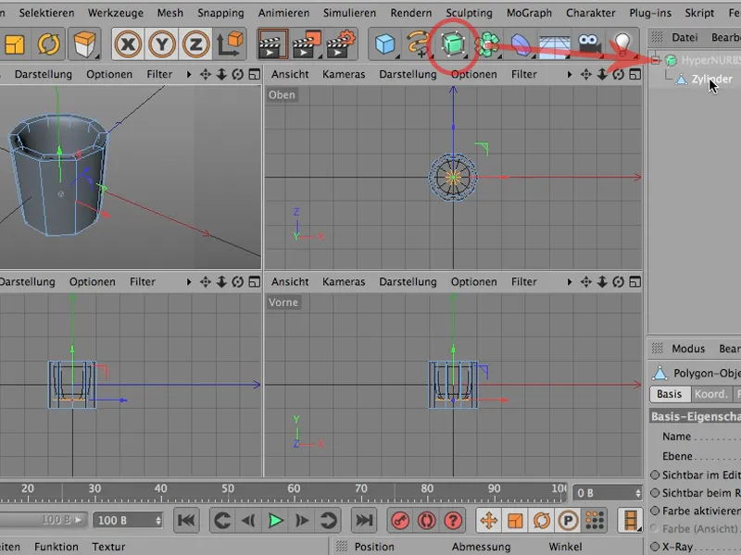Image resolution: width=741 pixels, height=555 pixels.
Task: Toggle parameter keyframe recording (P)
Action: click(x=568, y=521)
